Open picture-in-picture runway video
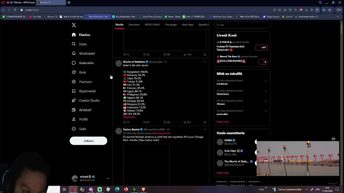The image size is (344, 193). tap(298, 158)
